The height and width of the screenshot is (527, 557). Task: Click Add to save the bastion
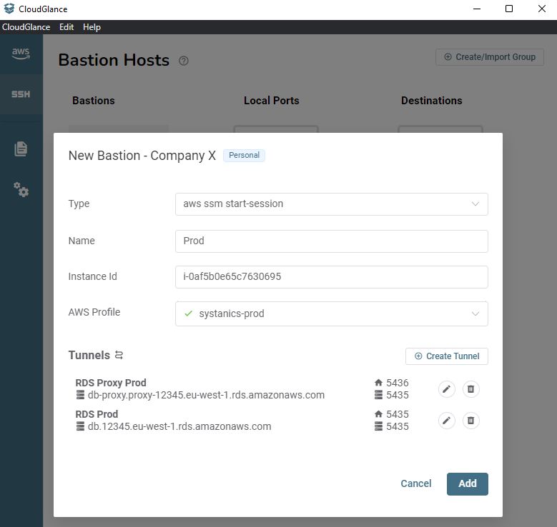467,483
